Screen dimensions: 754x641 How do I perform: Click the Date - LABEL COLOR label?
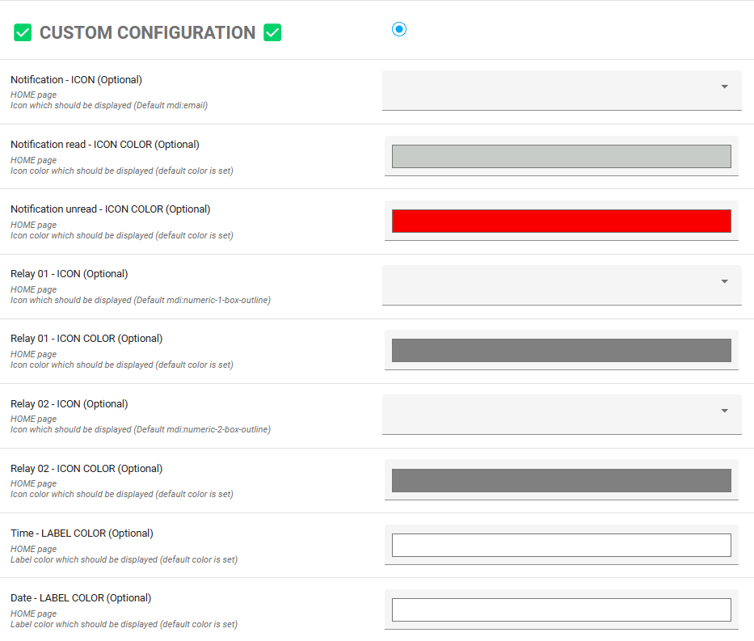tap(81, 598)
